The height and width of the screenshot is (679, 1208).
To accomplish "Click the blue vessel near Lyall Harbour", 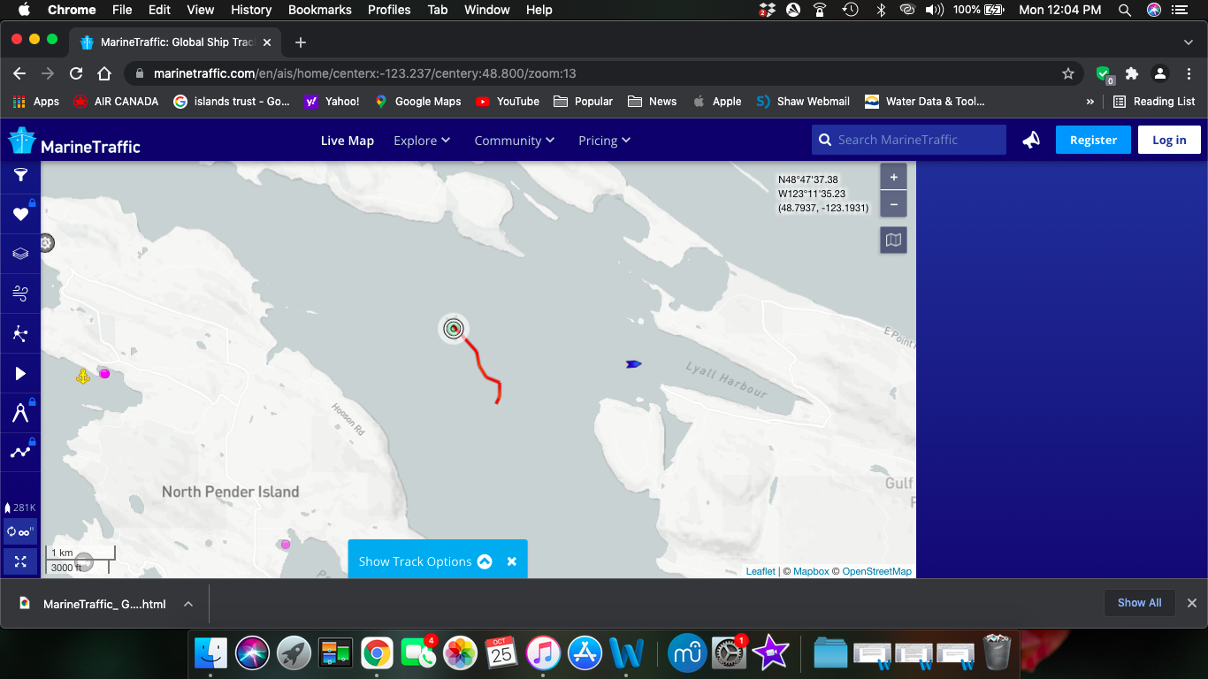I will pyautogui.click(x=633, y=364).
